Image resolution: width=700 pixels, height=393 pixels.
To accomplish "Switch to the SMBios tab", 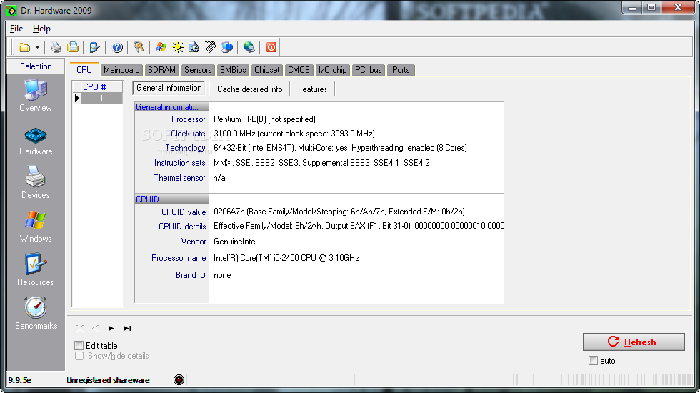I will click(x=233, y=70).
